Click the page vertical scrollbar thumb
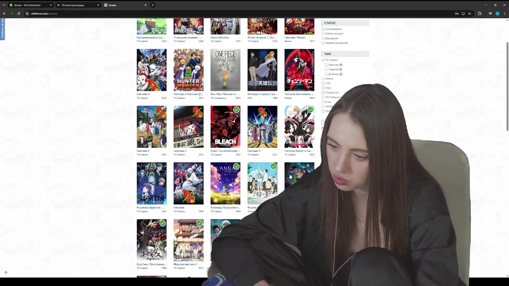 (x=507, y=86)
